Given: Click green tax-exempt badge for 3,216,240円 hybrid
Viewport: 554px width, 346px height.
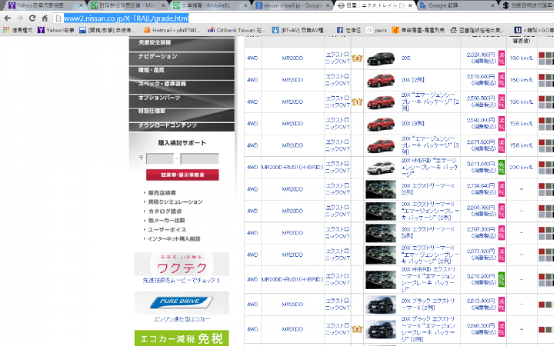Looking at the screenshot, I should (502, 279).
